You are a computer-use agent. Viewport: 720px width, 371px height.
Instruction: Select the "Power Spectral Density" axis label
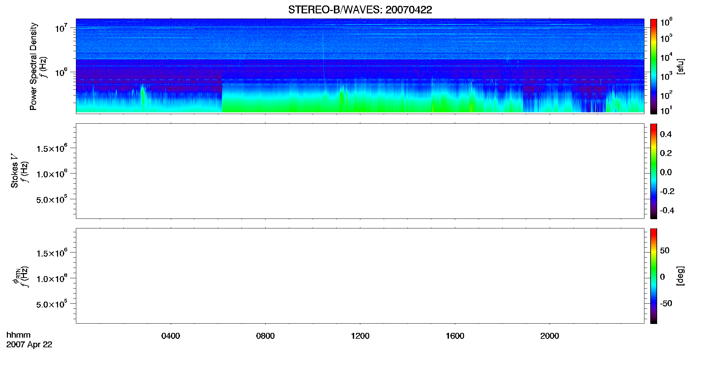(33, 66)
